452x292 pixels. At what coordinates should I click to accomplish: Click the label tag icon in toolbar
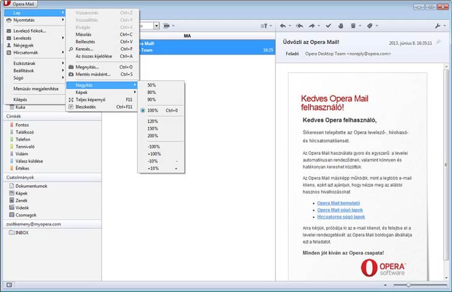click(370, 26)
